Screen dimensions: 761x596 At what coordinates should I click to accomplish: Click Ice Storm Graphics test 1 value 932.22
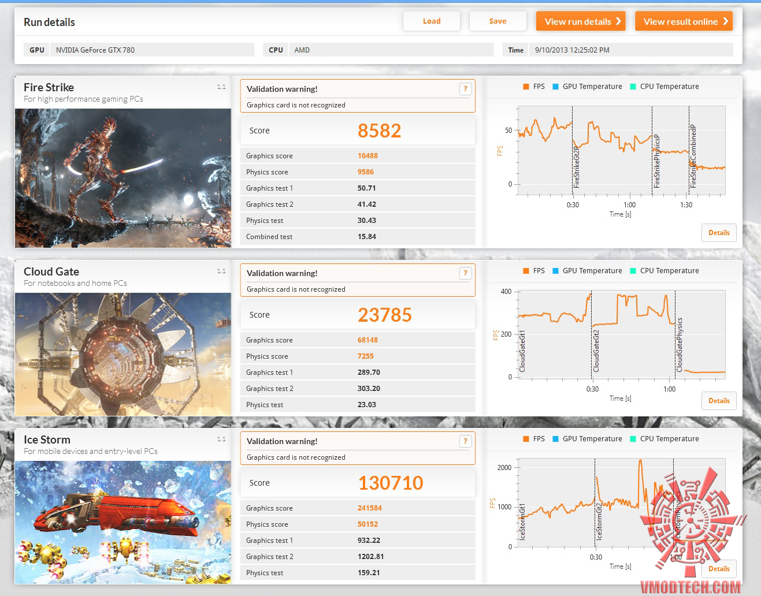click(369, 541)
